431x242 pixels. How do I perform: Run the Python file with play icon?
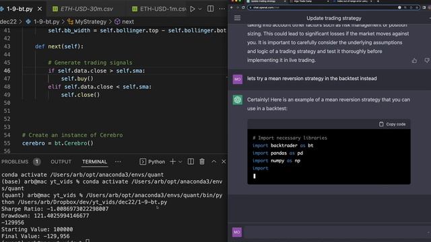point(193,9)
